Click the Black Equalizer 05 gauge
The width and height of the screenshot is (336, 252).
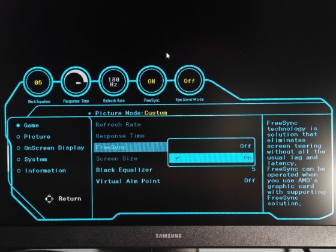pyautogui.click(x=38, y=82)
